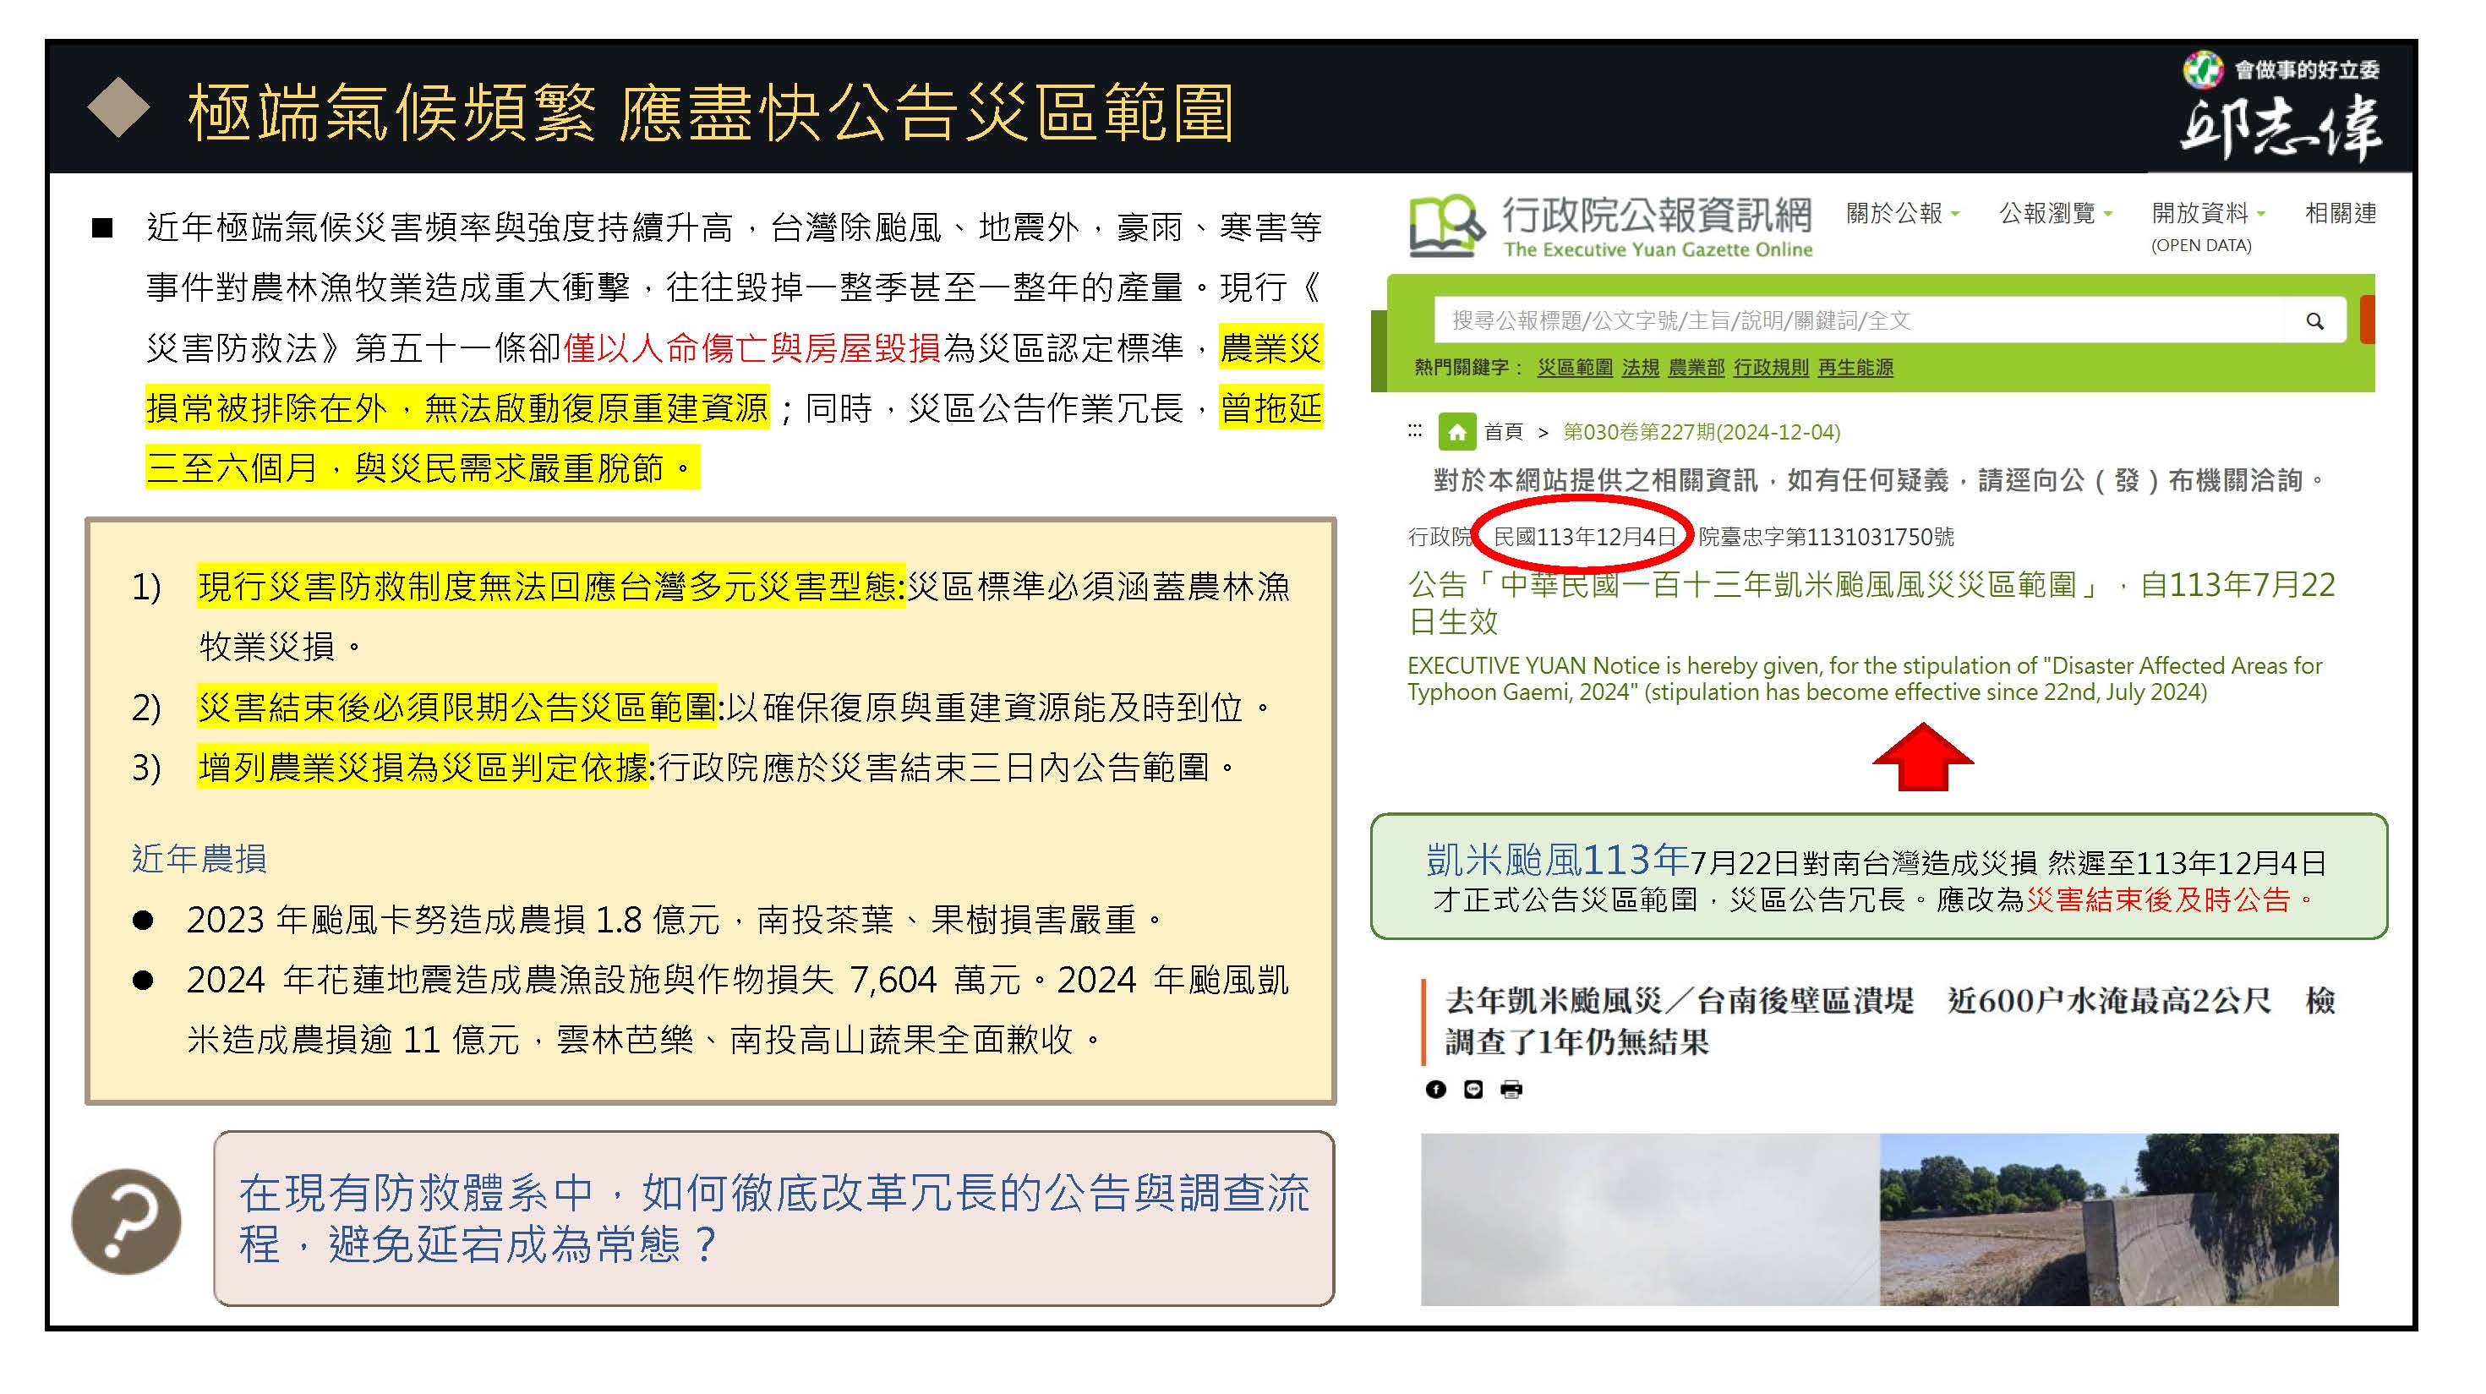Click the party logo beside 會做事的好立委

[2203, 69]
